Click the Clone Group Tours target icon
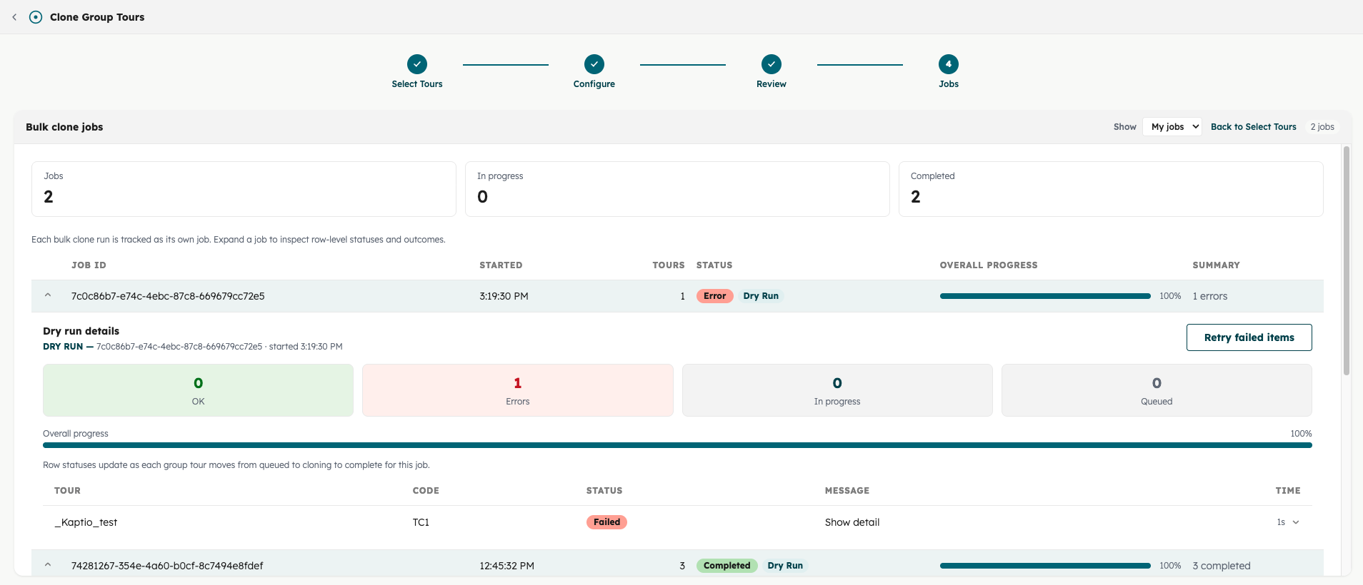 click(x=36, y=17)
